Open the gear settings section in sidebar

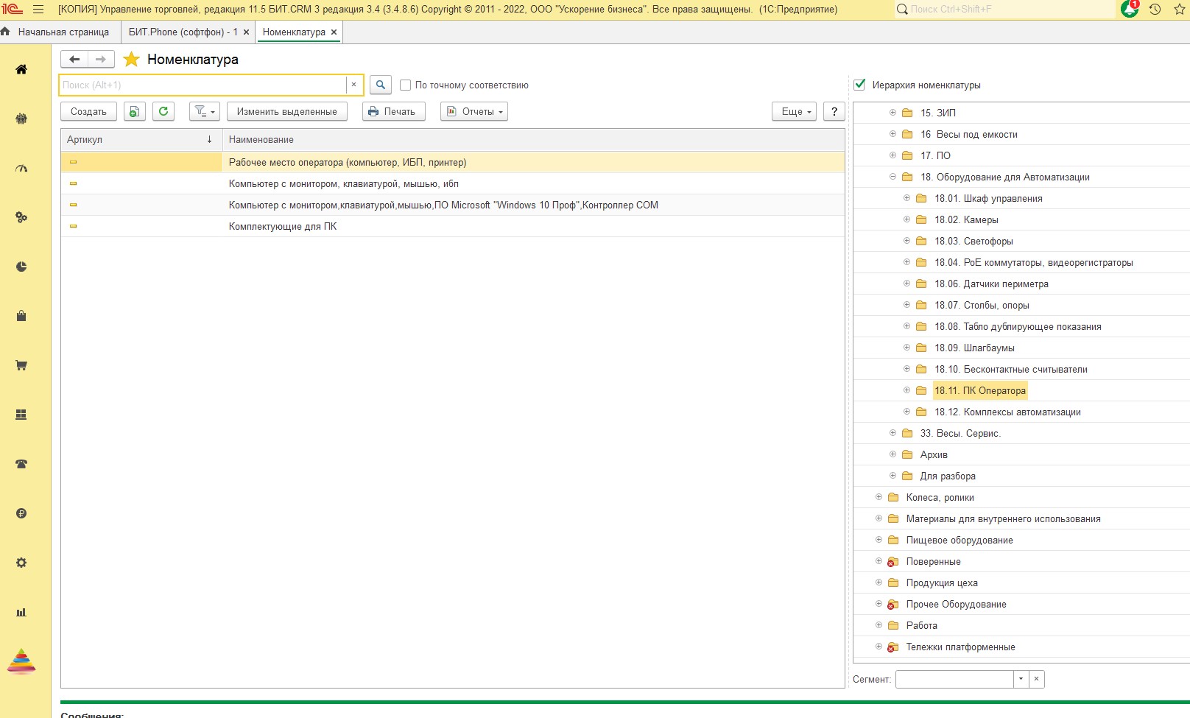pyautogui.click(x=21, y=563)
